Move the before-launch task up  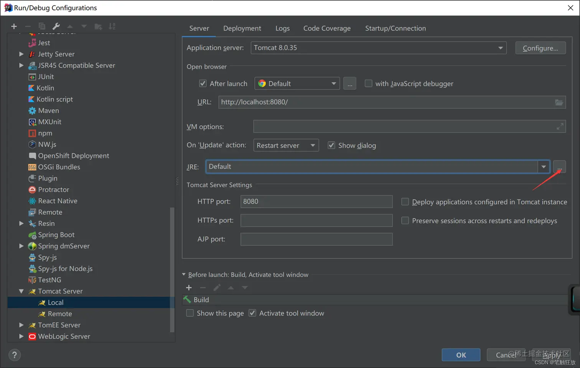[231, 287]
